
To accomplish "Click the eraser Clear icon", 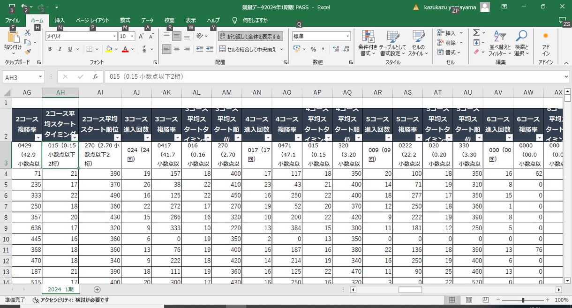I will pos(476,52).
